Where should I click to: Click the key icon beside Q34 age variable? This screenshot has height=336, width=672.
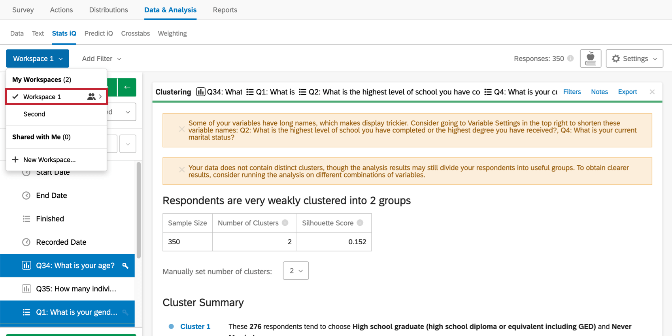click(x=125, y=266)
